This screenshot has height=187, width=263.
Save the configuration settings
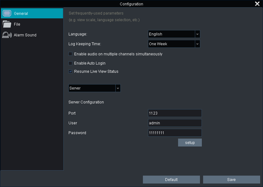click(231, 180)
